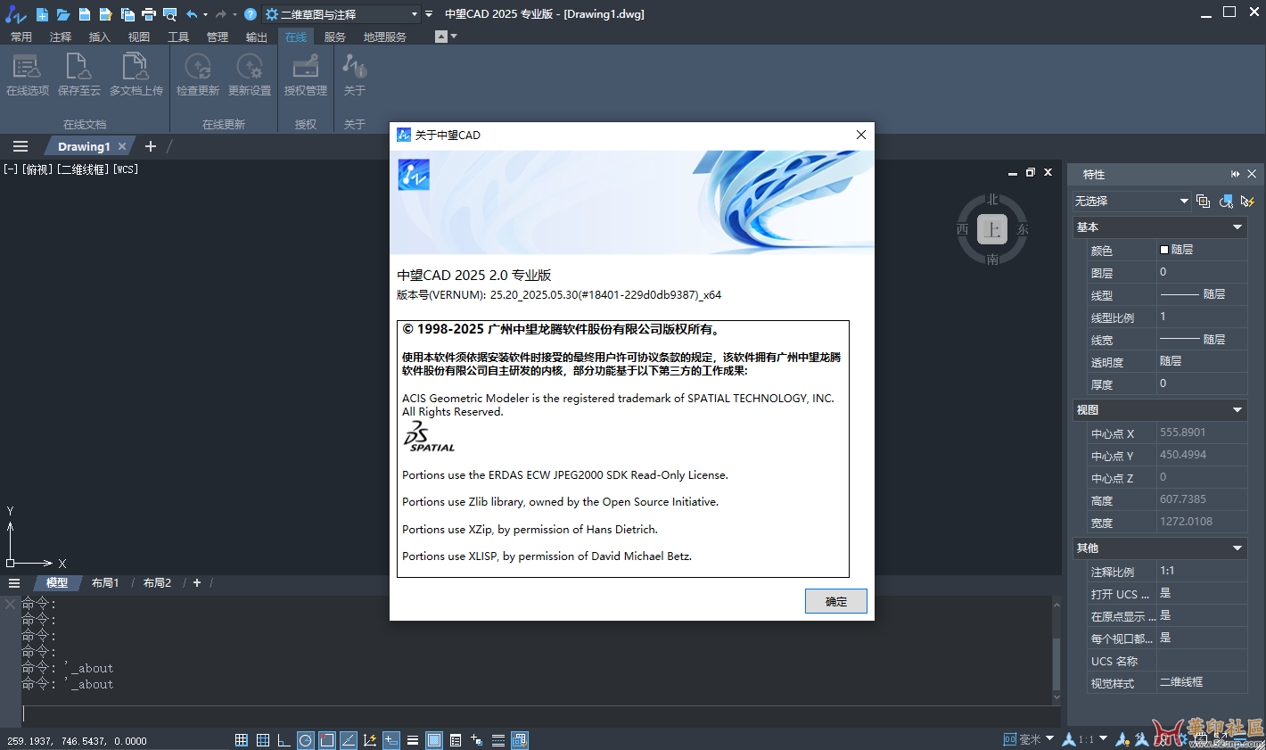Switch to the 布局1 layout tab
The width and height of the screenshot is (1266, 750).
pyautogui.click(x=105, y=582)
